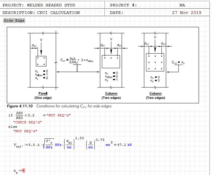
Task: Click the n_x variable name at bottom
Action: point(16,171)
